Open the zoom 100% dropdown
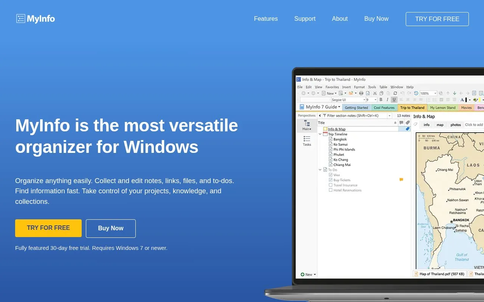Image resolution: width=484 pixels, height=302 pixels. [x=435, y=93]
